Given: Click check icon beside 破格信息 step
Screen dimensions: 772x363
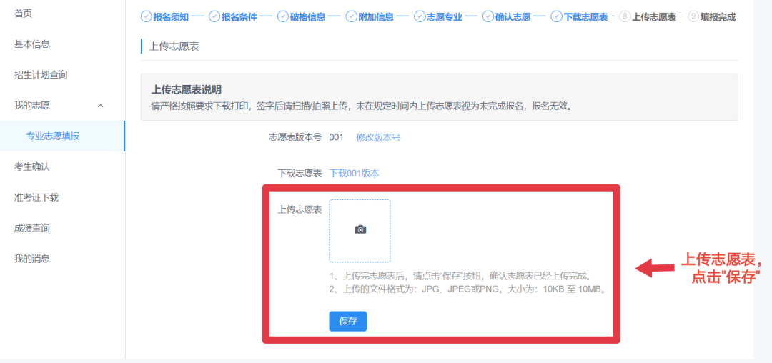Looking at the screenshot, I should tap(282, 16).
